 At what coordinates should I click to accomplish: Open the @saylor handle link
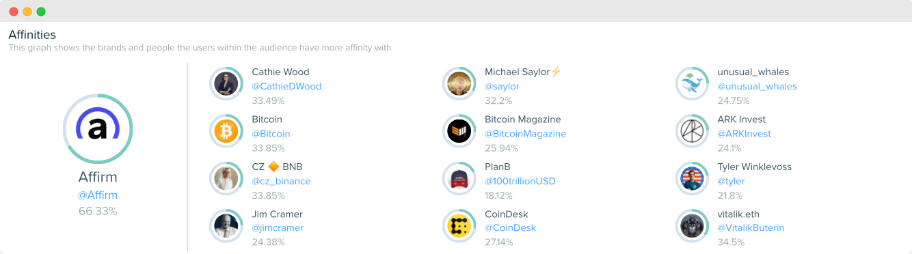[x=502, y=87]
